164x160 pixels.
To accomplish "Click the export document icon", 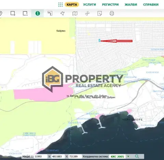I will (100, 13).
